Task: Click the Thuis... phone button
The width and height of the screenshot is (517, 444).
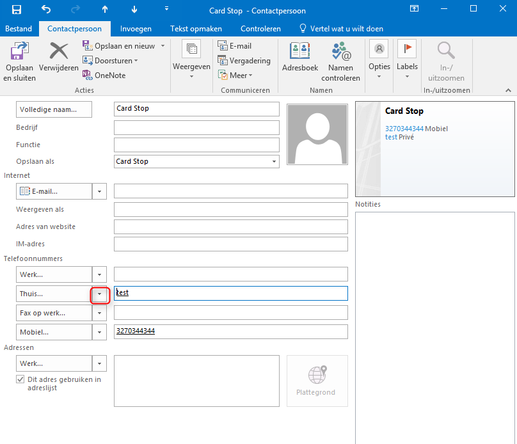Action: tap(54, 294)
